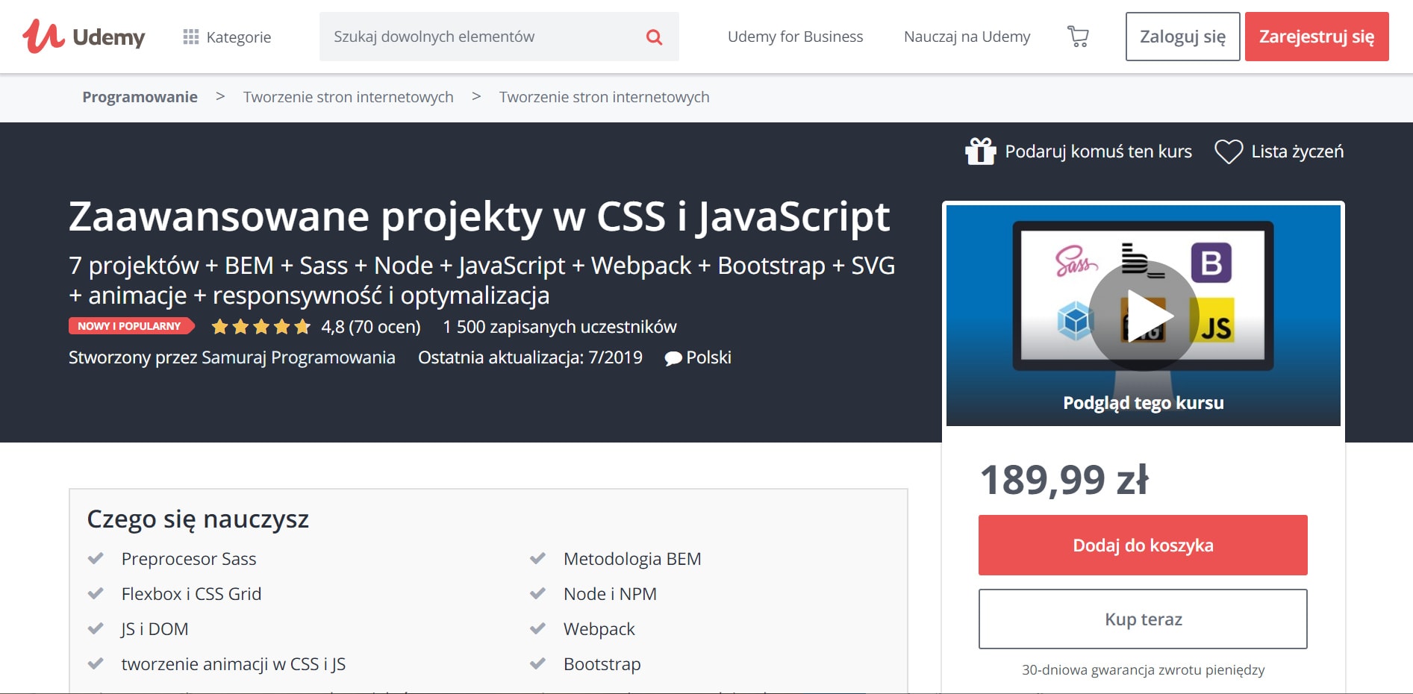Click checkmark beside Node i NPM
Viewport: 1413px width, 694px height.
[537, 593]
